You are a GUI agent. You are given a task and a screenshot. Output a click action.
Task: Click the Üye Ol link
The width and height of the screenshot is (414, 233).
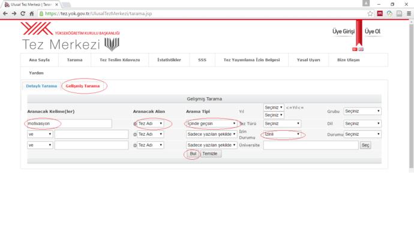click(x=373, y=31)
